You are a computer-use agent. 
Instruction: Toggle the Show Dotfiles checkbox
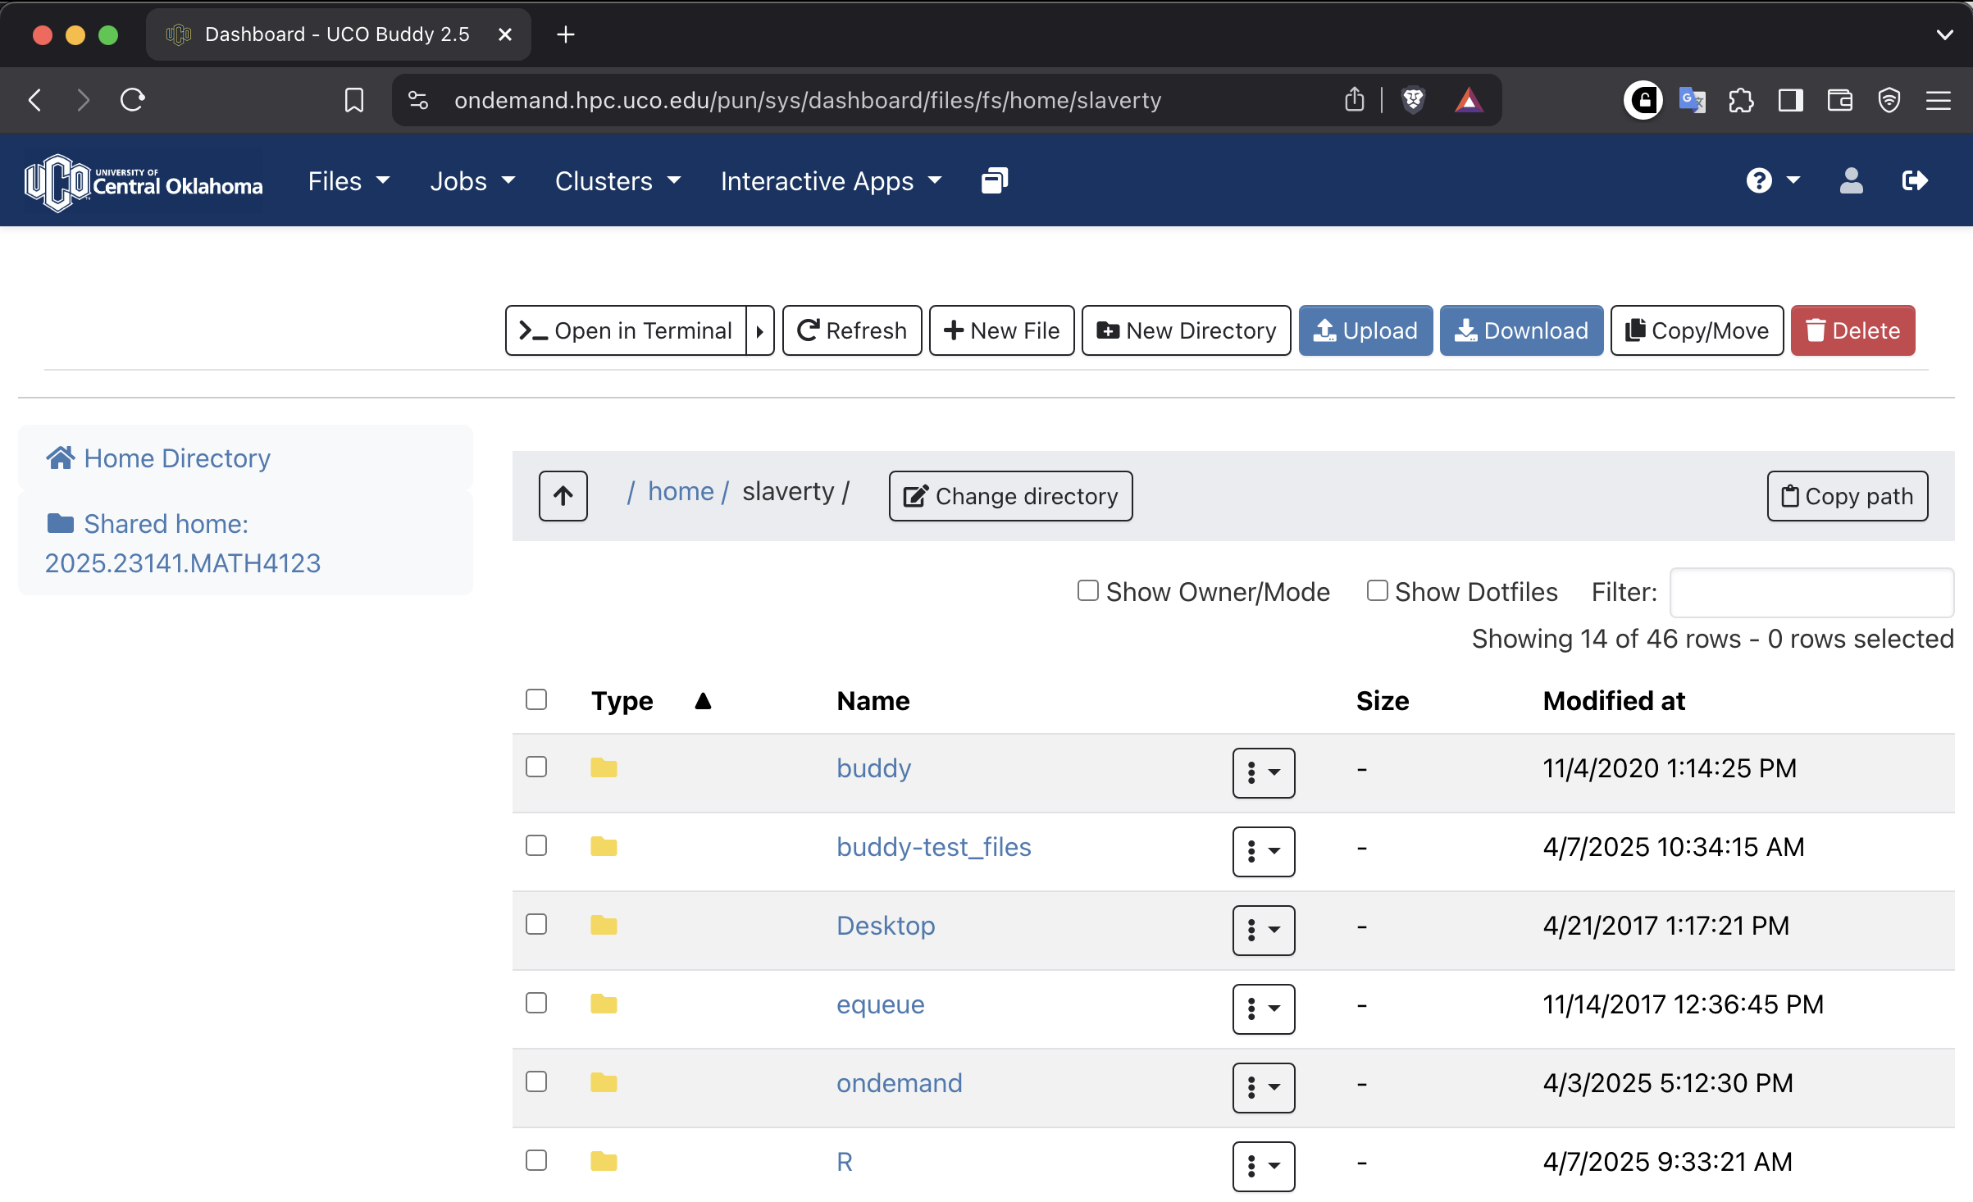coord(1377,590)
